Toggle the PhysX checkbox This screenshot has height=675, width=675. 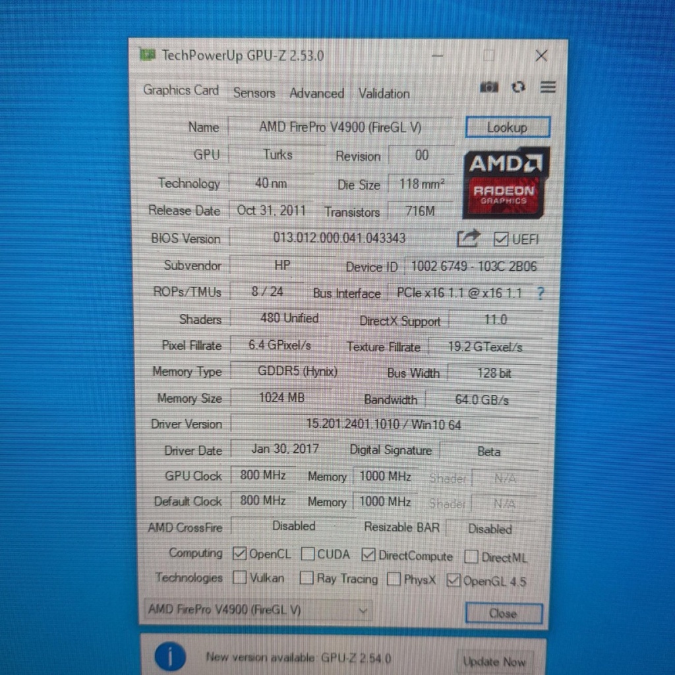coord(394,579)
